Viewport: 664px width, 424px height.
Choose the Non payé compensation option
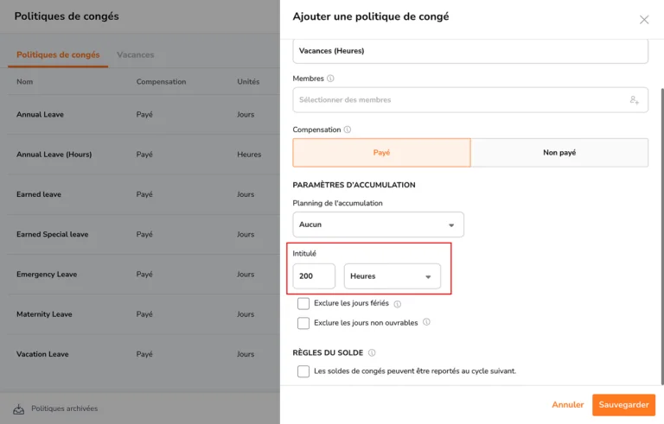(x=559, y=153)
